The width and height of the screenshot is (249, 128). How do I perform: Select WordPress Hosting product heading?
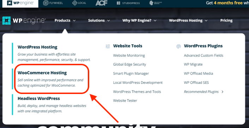pos(37,47)
